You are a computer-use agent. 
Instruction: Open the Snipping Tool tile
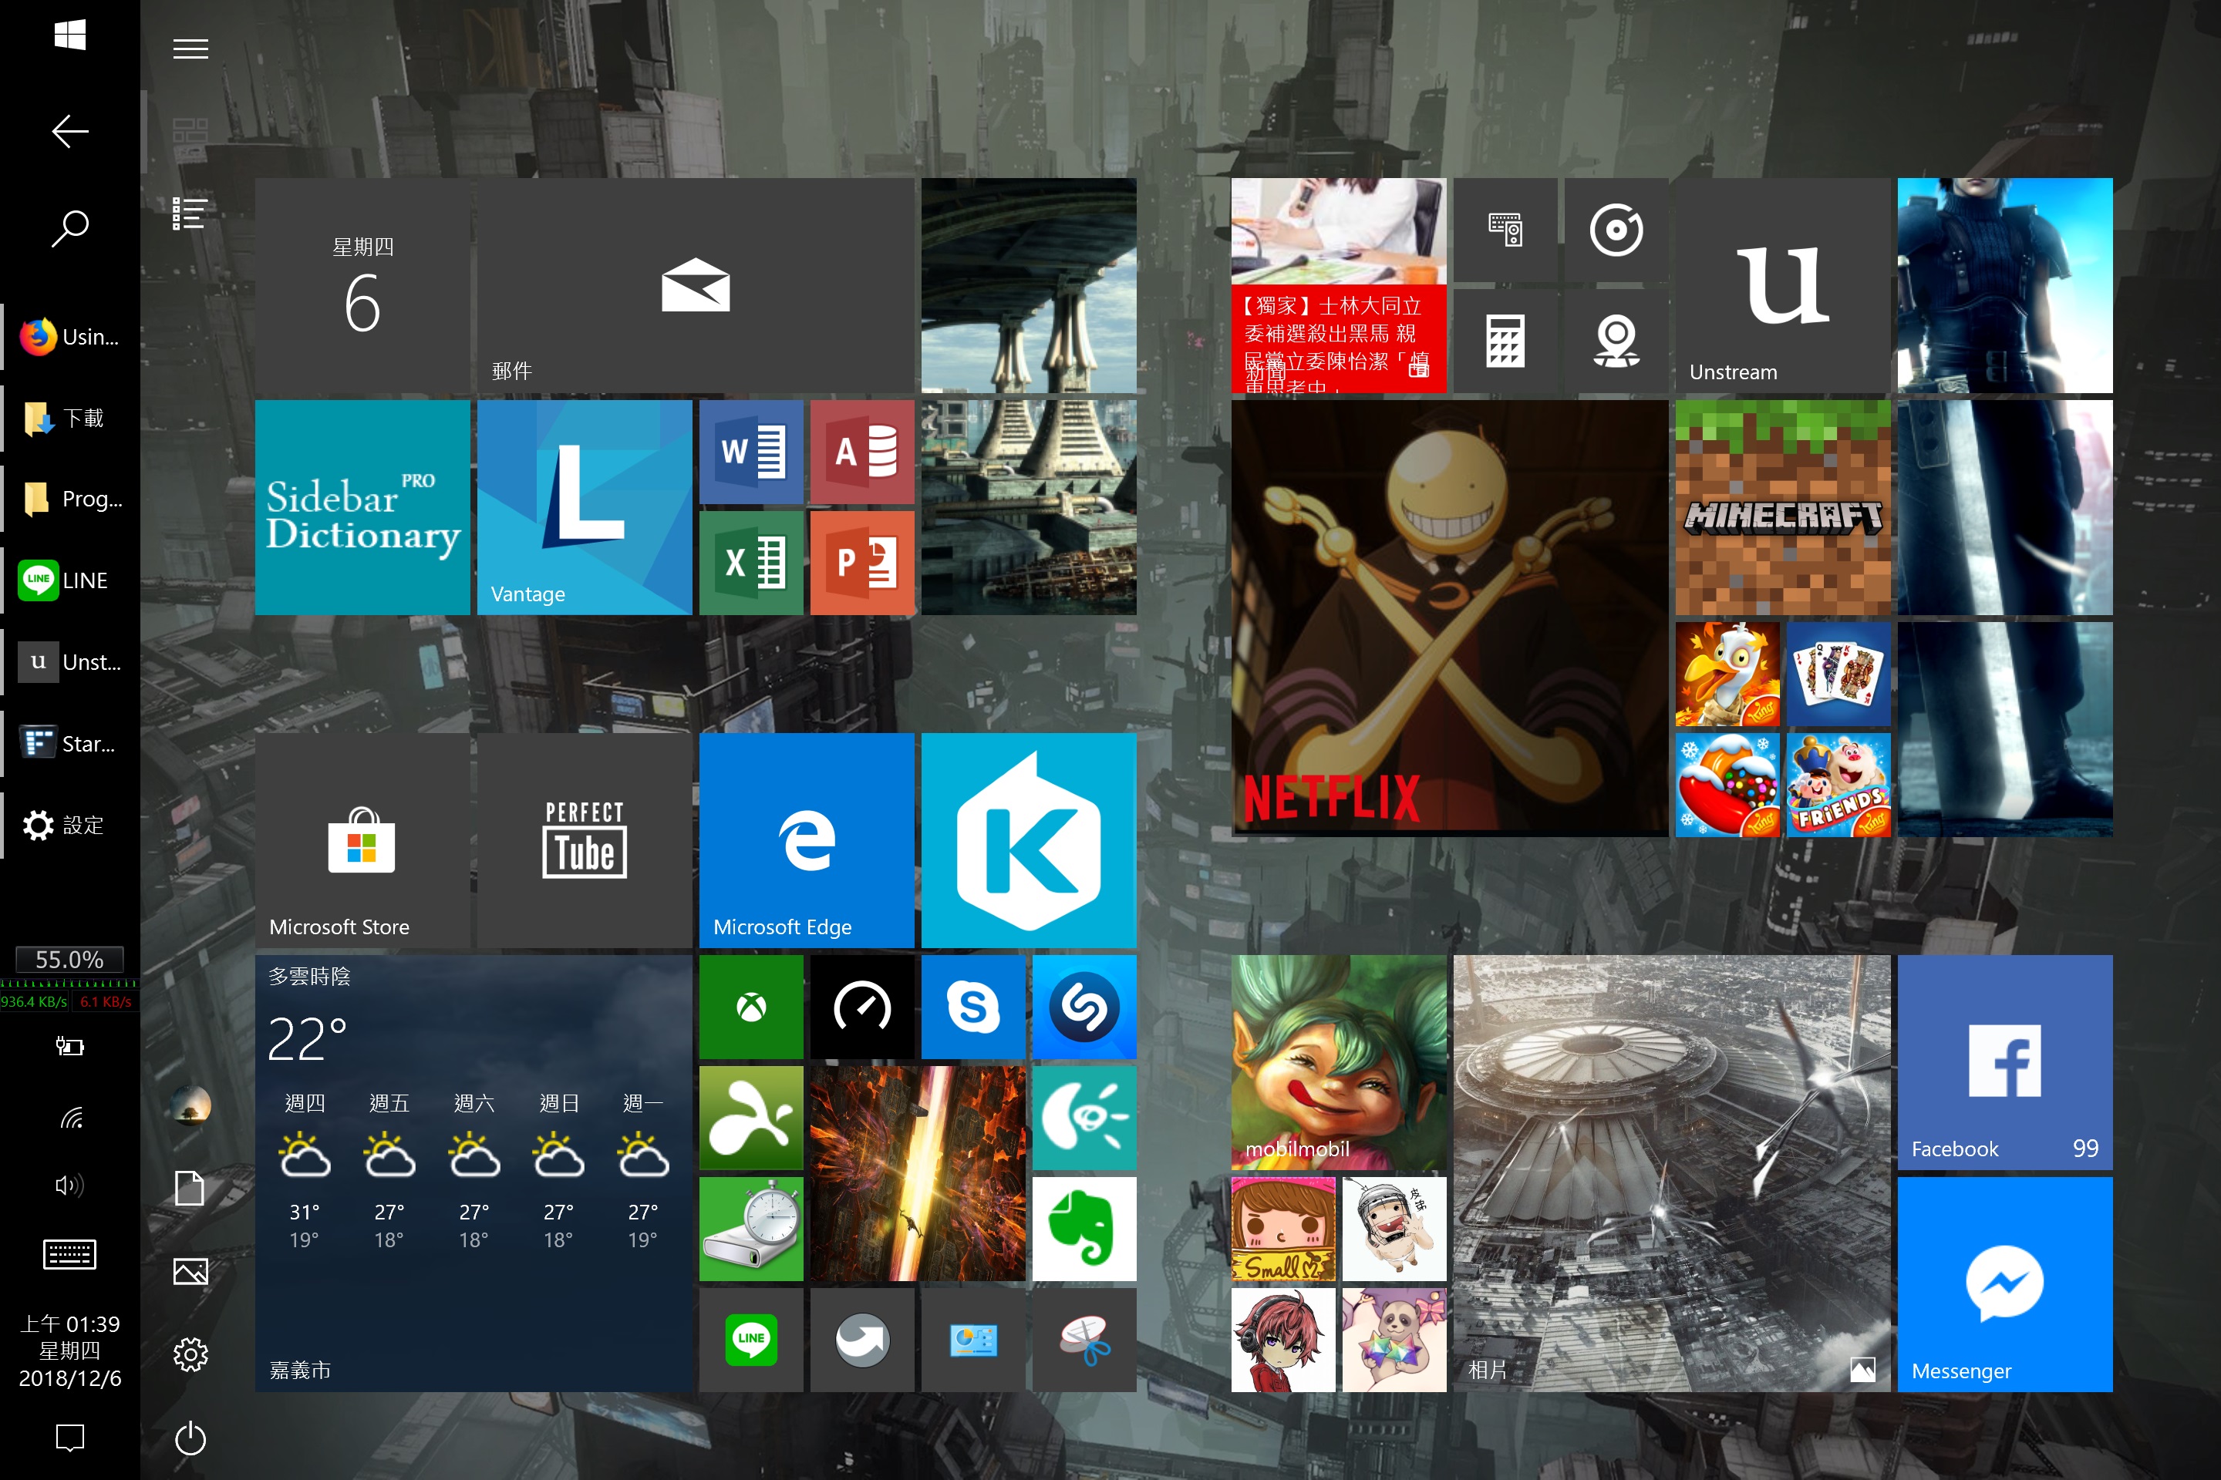pyautogui.click(x=1084, y=1340)
